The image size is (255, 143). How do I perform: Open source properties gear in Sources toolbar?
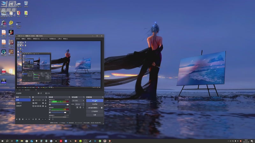click(x=39, y=119)
